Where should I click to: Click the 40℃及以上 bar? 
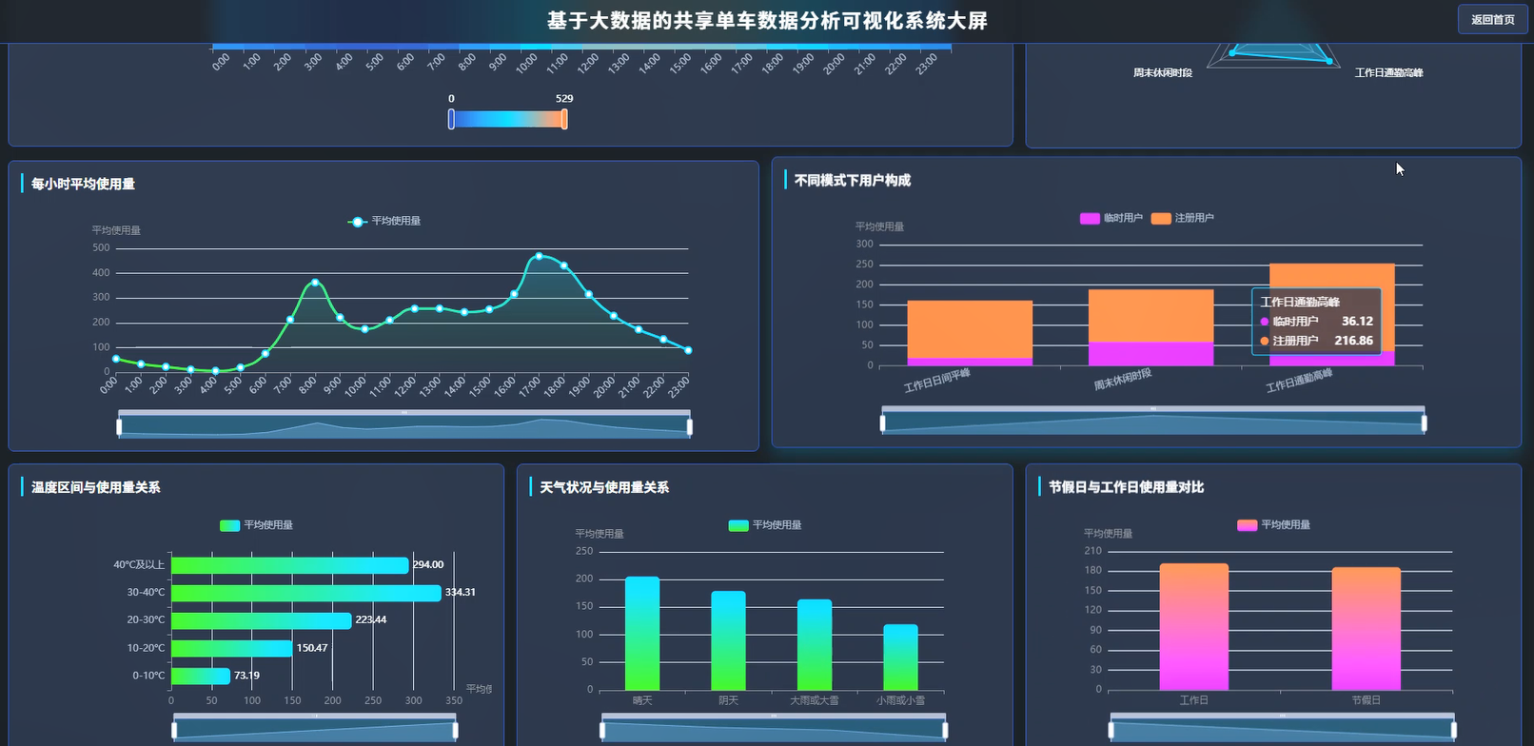[289, 565]
